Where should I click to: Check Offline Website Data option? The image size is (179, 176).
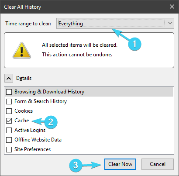pyautogui.click(x=9, y=140)
